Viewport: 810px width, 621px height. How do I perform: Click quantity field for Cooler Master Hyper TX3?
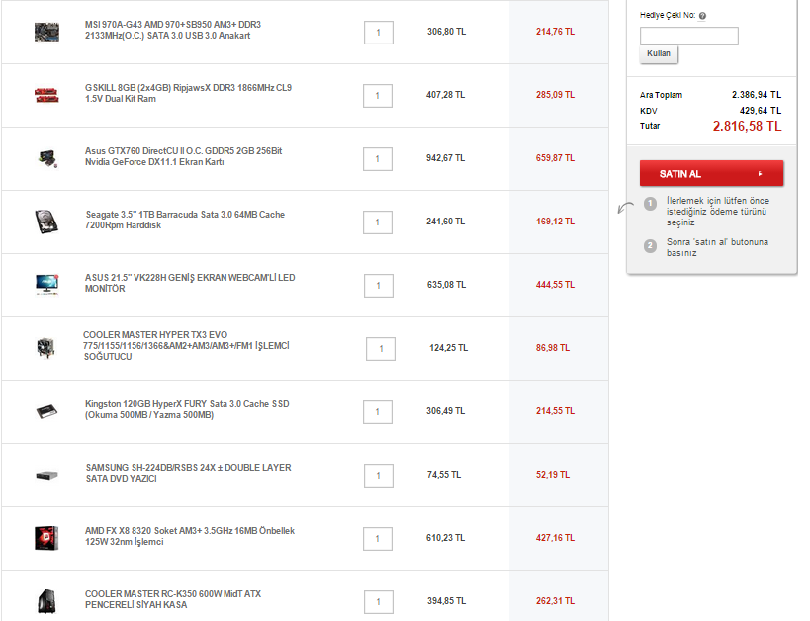coord(381,349)
